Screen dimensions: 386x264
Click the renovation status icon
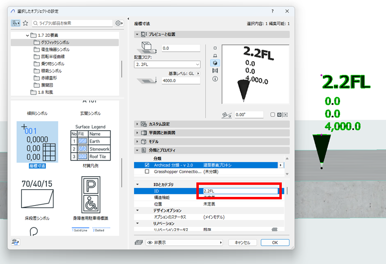tap(275, 230)
